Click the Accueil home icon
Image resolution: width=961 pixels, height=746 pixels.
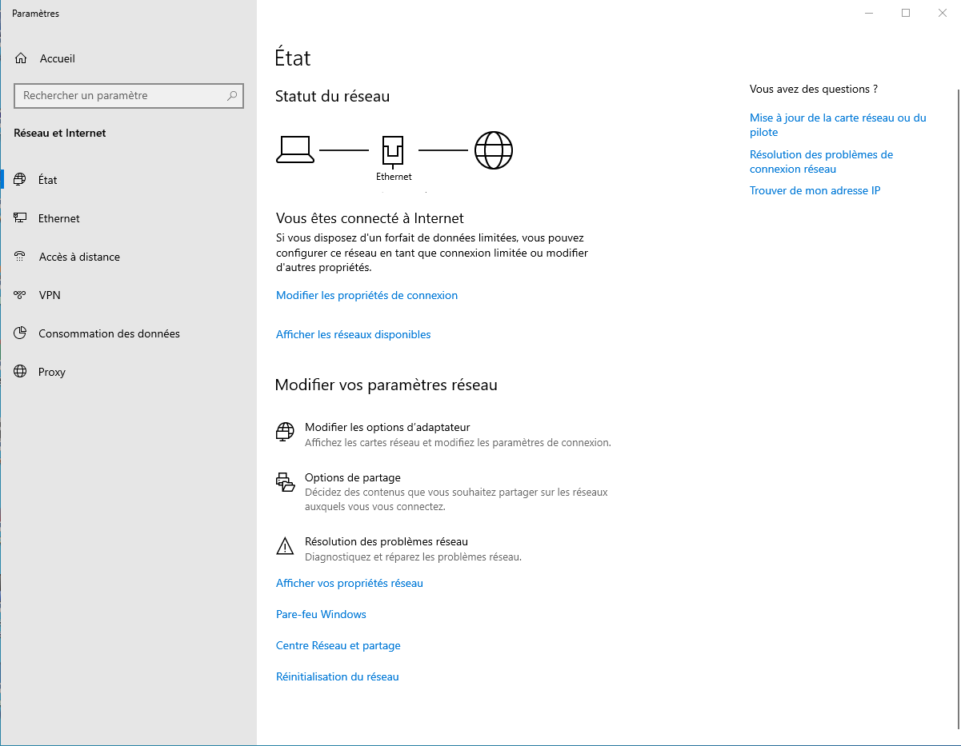click(21, 58)
